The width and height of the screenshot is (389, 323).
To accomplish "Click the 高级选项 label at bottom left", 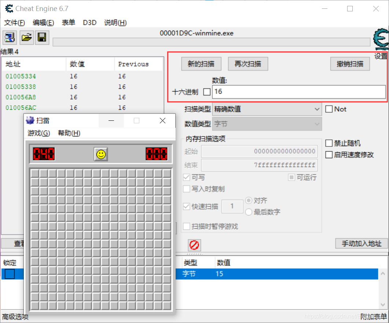I will [15, 317].
